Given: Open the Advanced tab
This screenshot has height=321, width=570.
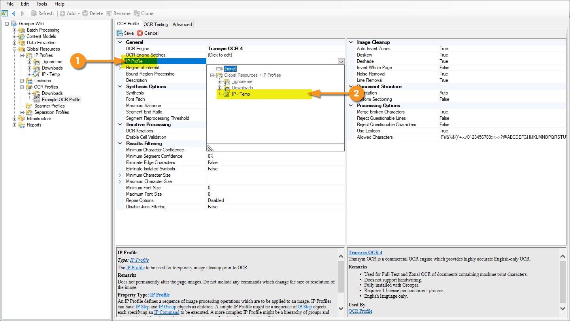Looking at the screenshot, I should 182,25.
